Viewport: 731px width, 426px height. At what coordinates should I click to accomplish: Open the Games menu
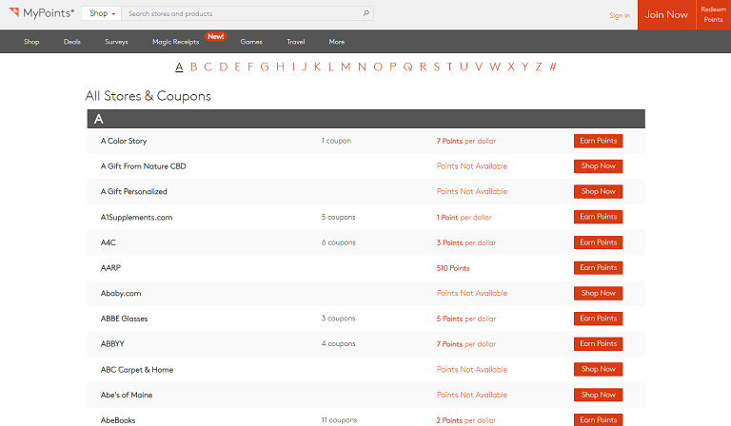click(x=251, y=42)
